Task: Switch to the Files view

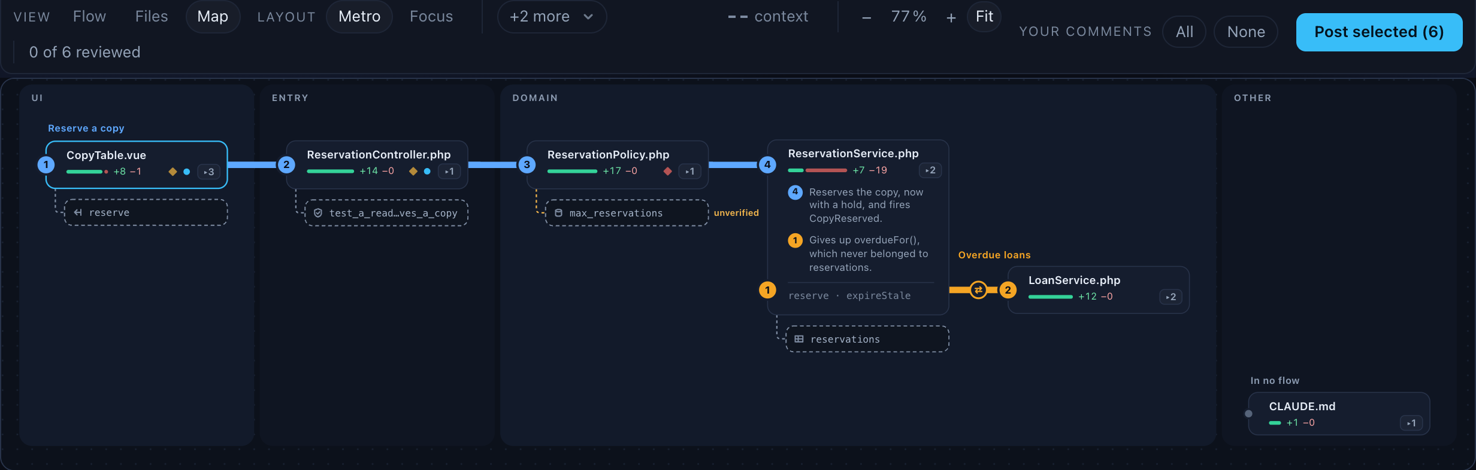Action: click(x=152, y=17)
